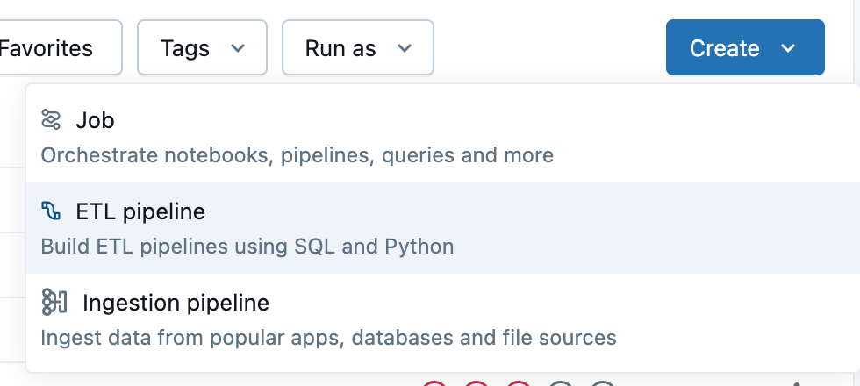
Task: Click the first red run status circle
Action: (434, 383)
